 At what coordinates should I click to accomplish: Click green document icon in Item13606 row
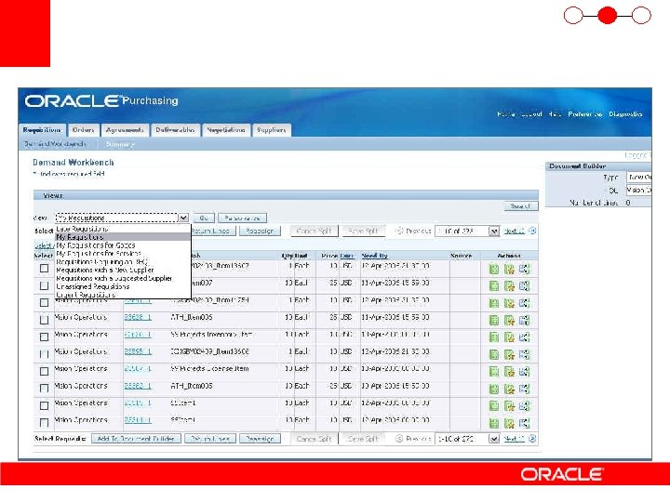click(494, 355)
